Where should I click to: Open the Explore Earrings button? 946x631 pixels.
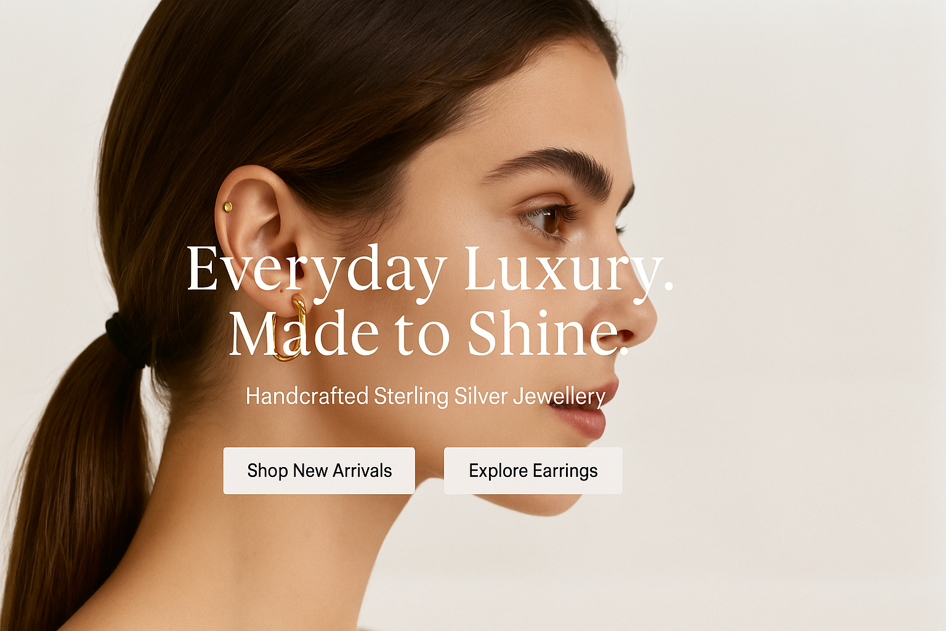[x=533, y=471]
